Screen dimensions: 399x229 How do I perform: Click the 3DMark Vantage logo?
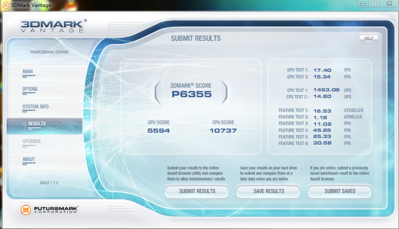pyautogui.click(x=54, y=26)
